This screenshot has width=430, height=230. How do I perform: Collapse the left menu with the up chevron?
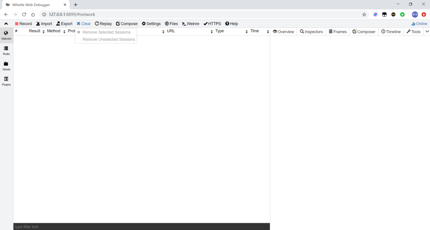click(6, 24)
